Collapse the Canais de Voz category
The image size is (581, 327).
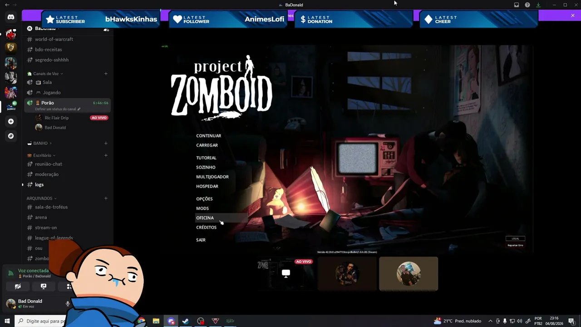click(45, 74)
